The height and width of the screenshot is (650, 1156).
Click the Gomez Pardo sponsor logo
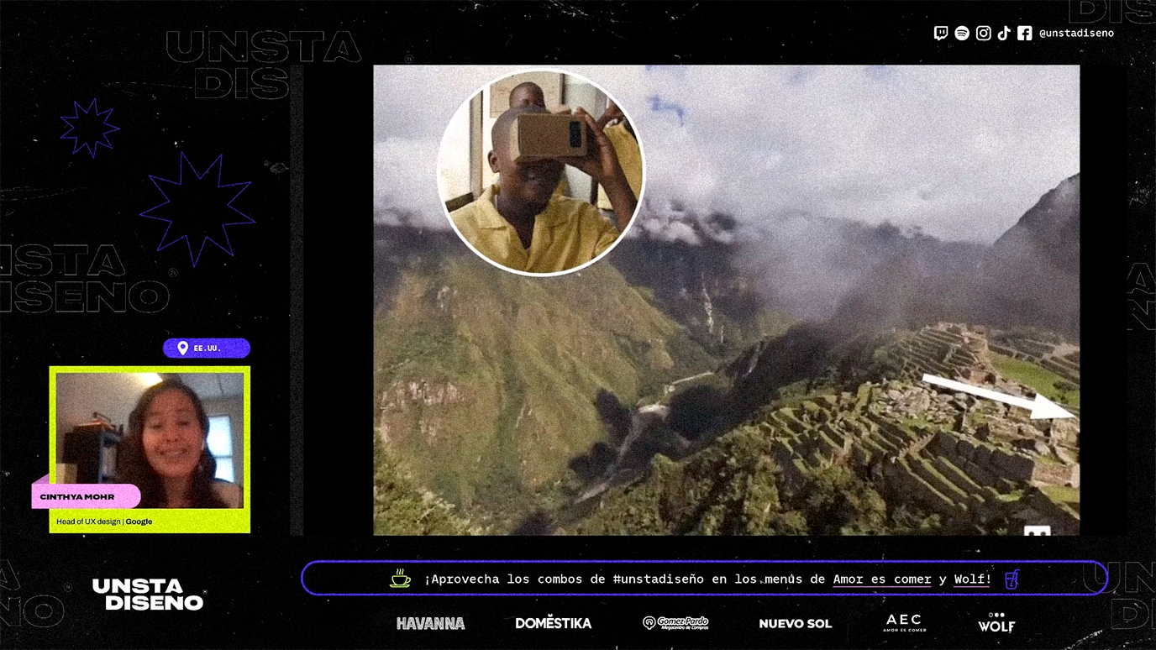coord(675,623)
